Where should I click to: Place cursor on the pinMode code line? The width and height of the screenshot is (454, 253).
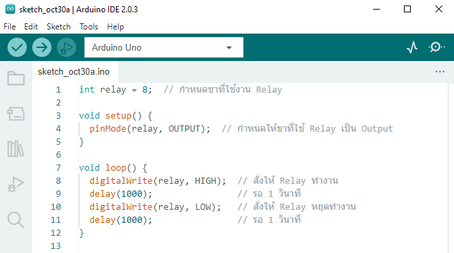click(150, 128)
